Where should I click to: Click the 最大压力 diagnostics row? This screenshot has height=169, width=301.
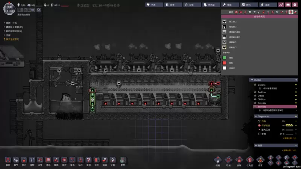(x=277, y=130)
